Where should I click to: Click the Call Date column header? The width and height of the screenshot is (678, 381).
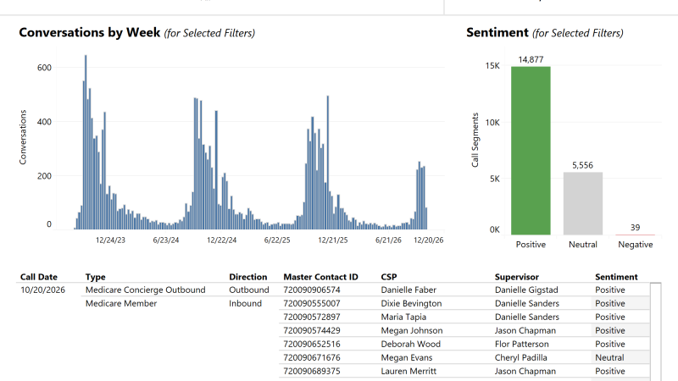coord(38,277)
